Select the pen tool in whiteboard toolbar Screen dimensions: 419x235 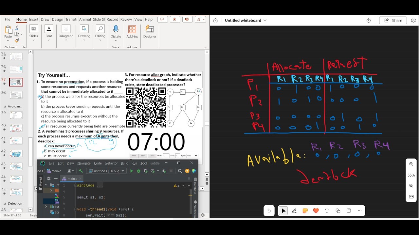(294, 211)
